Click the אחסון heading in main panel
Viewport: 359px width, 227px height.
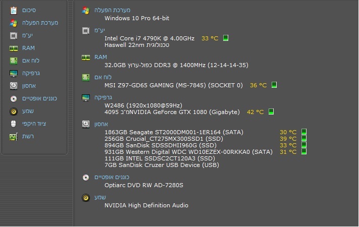click(101, 124)
